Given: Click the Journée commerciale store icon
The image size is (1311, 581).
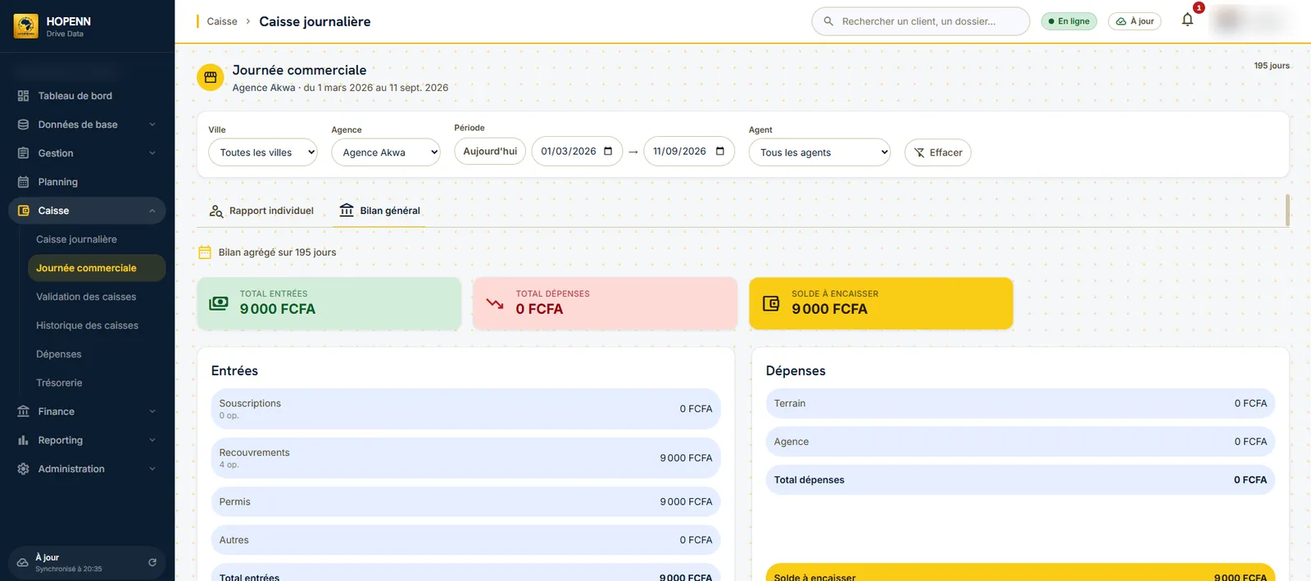Looking at the screenshot, I should pyautogui.click(x=211, y=77).
